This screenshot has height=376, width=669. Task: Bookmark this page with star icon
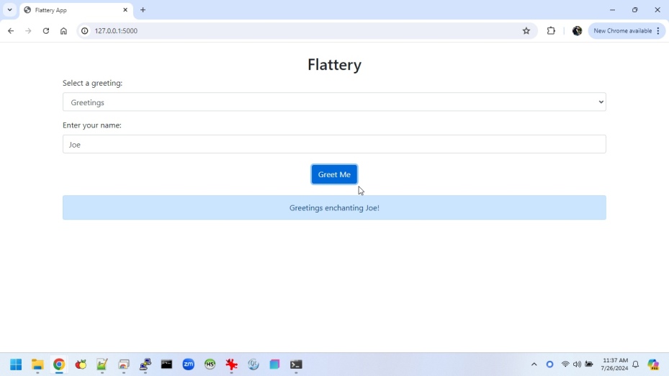pyautogui.click(x=526, y=31)
